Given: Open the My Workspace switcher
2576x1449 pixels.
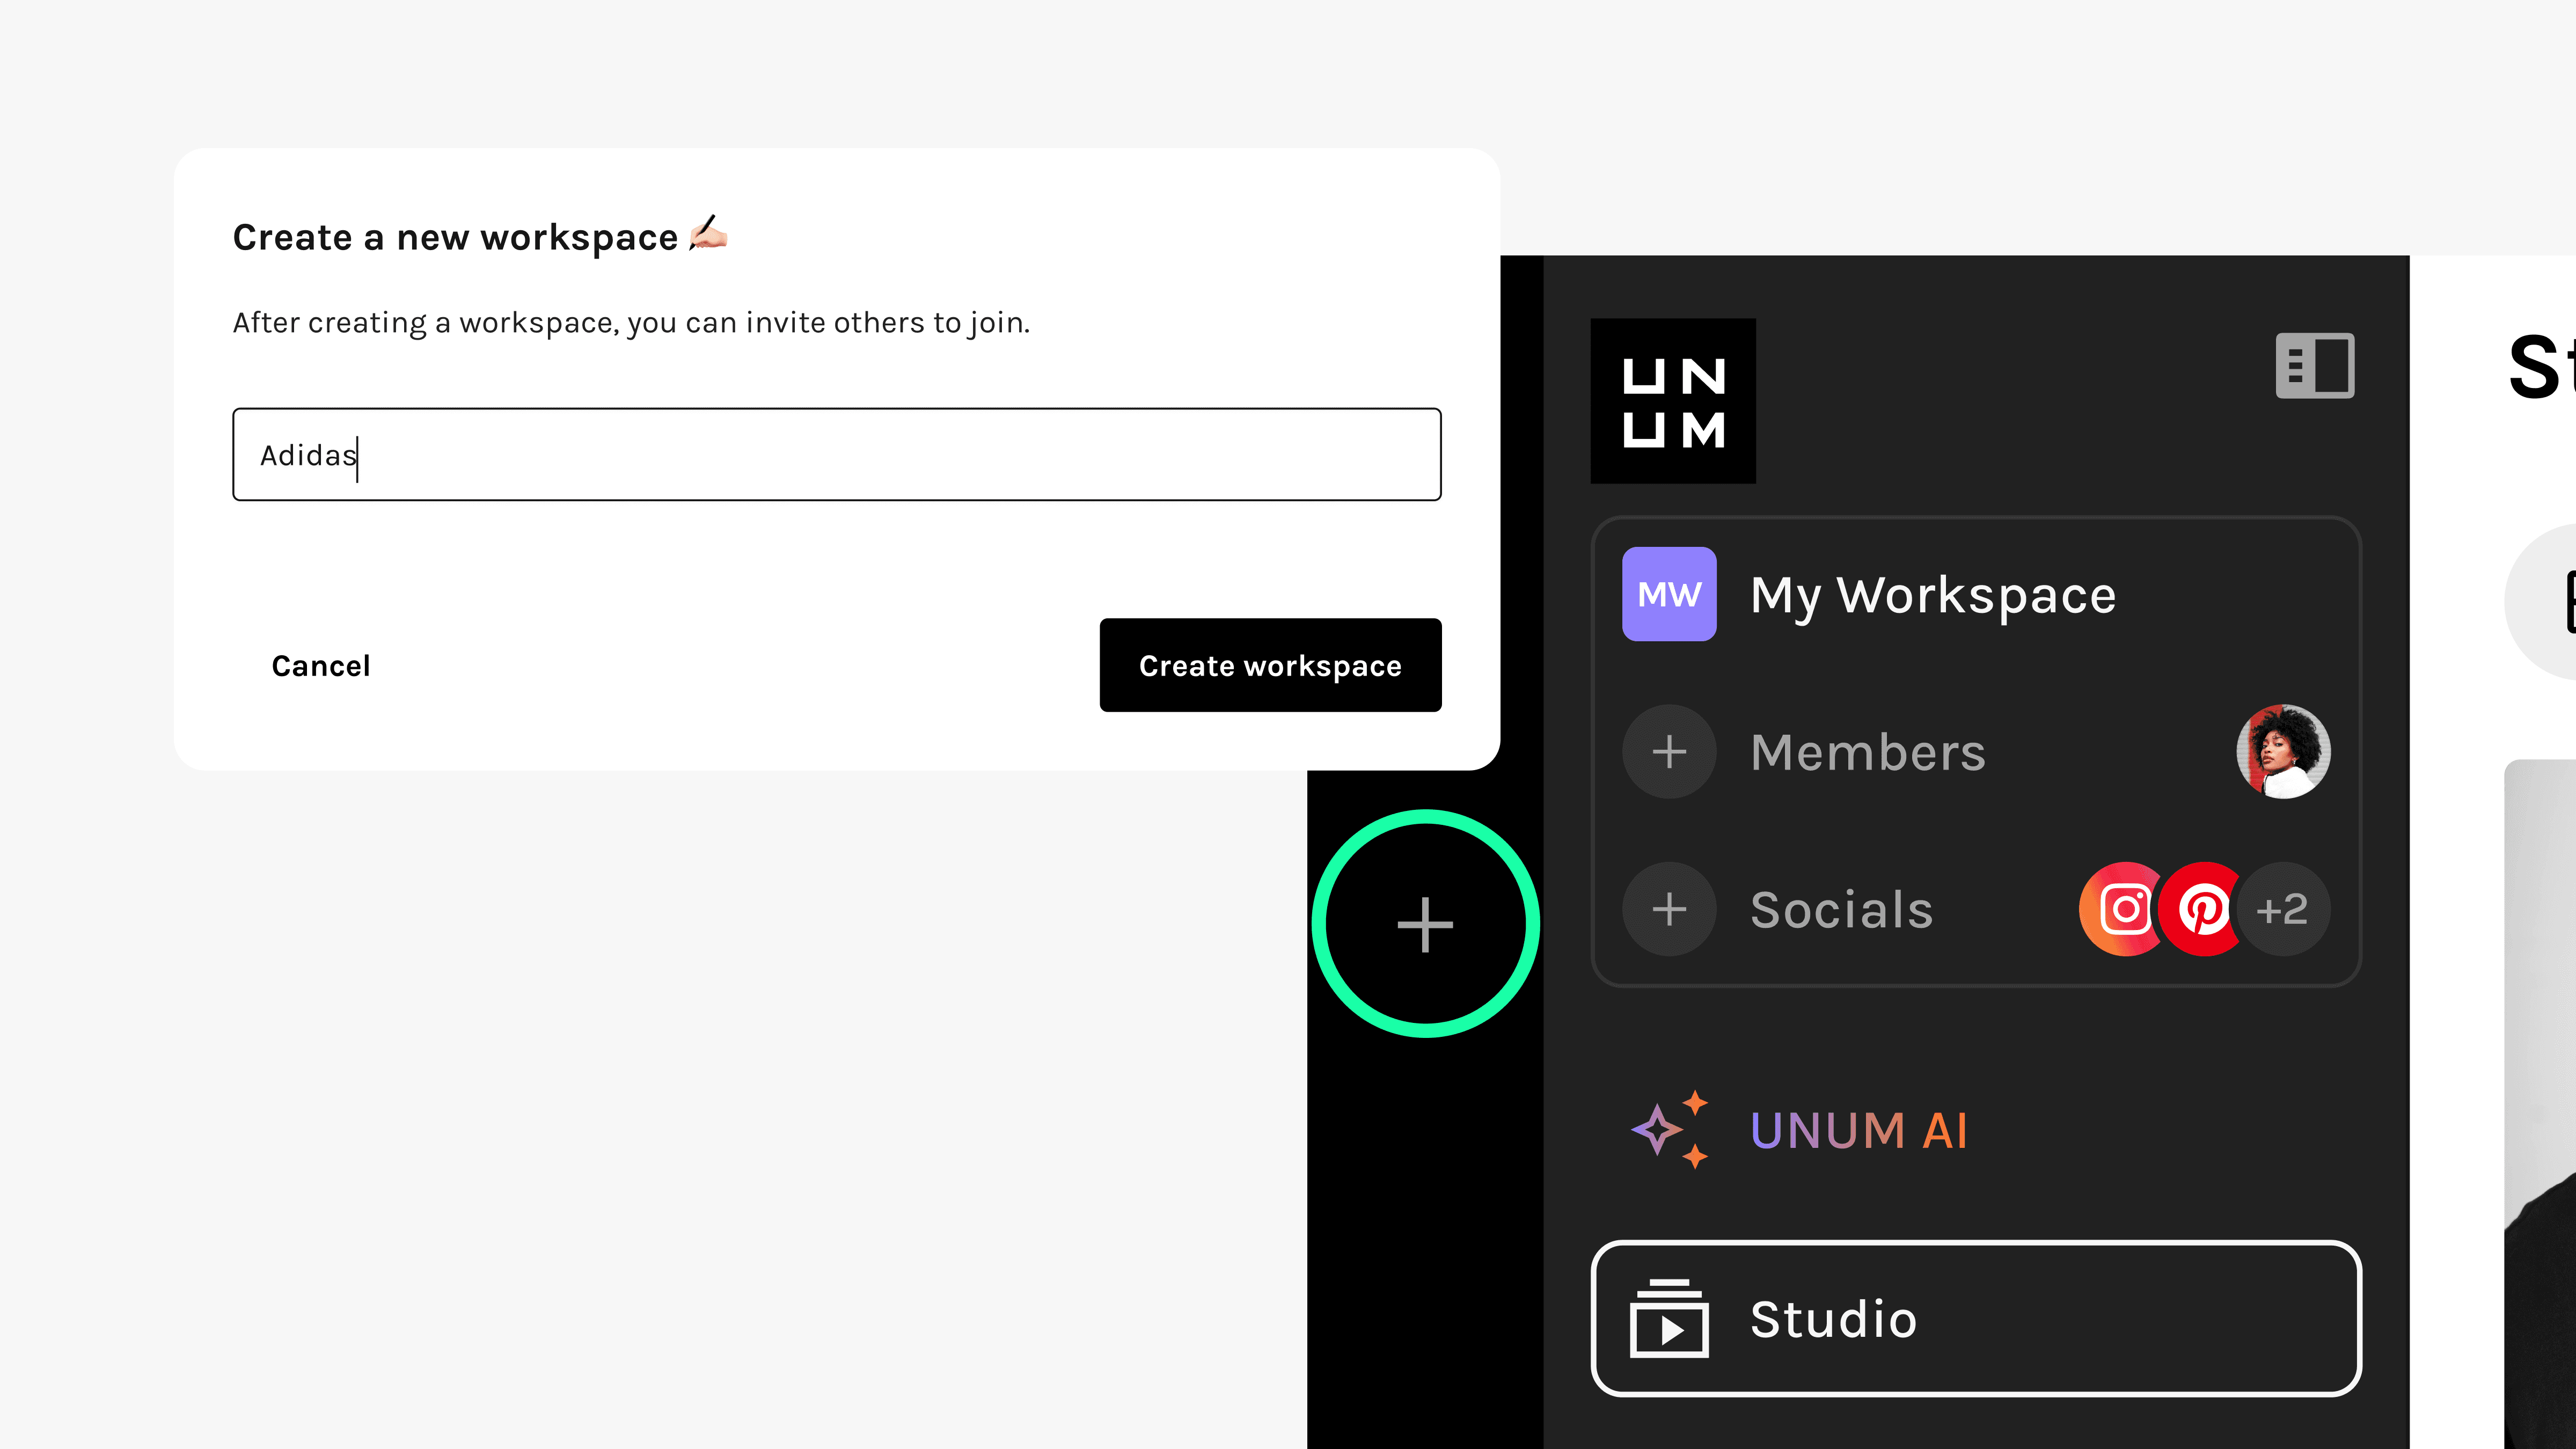Looking at the screenshot, I should (1933, 595).
